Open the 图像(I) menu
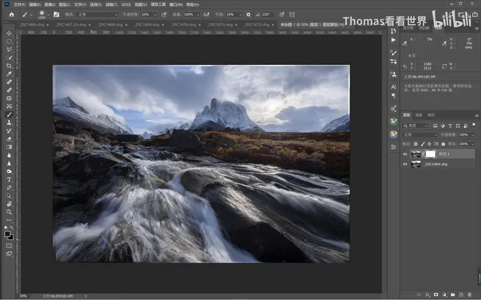Viewport: 481px width, 300px height. pos(49,4)
